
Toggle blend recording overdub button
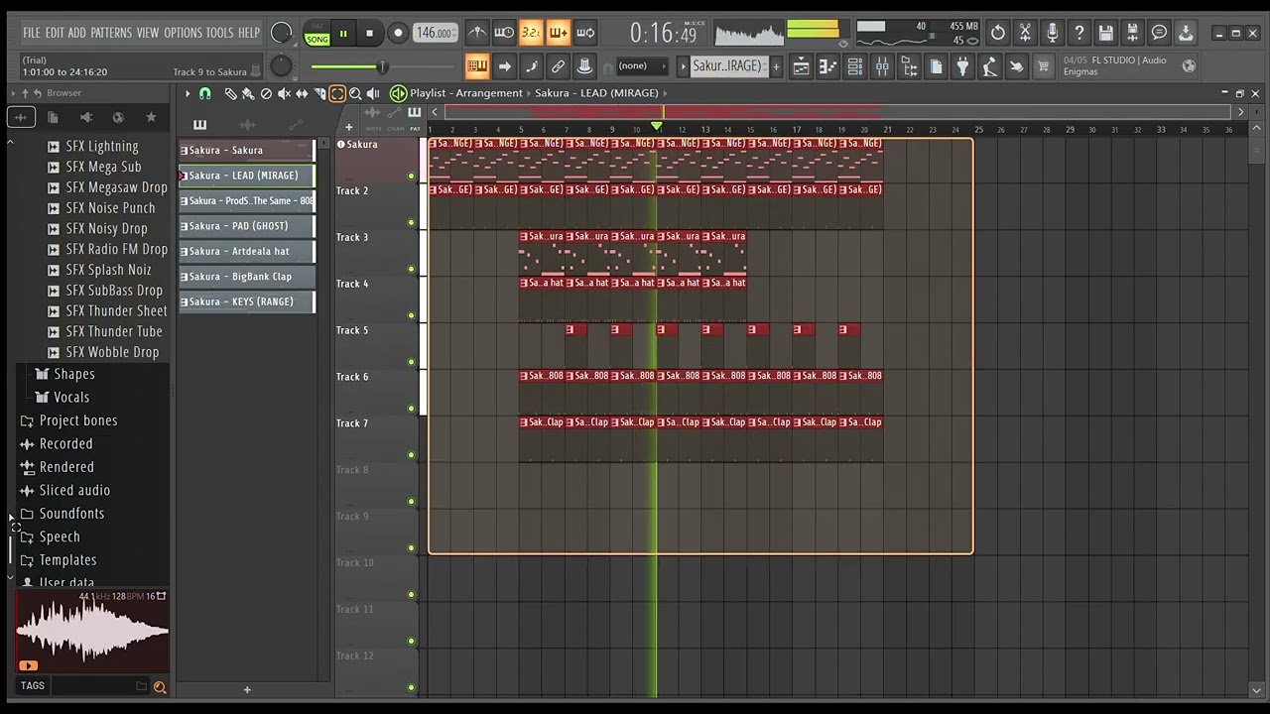pos(558,33)
